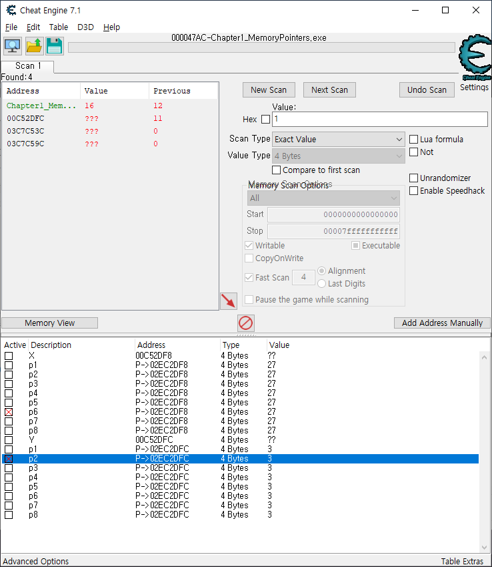Open the File menu
The image size is (492, 567).
11,27
